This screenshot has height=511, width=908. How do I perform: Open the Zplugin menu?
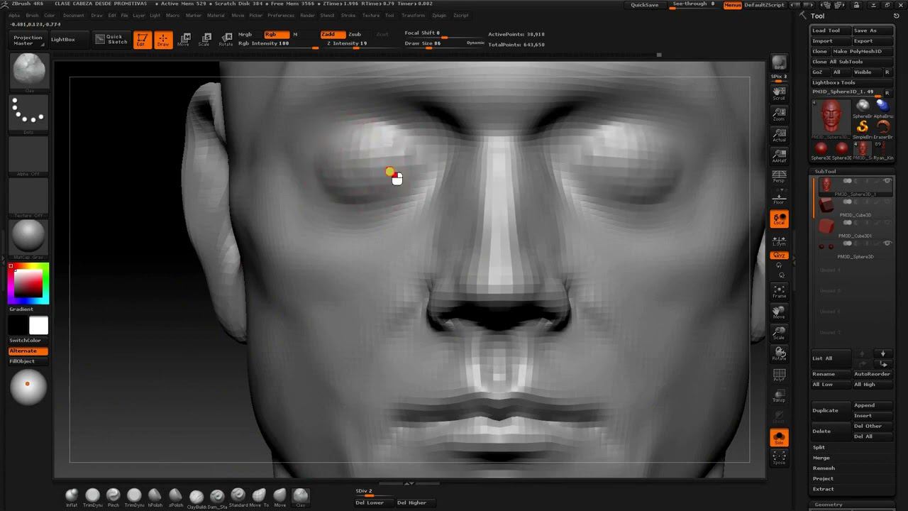coord(439,15)
